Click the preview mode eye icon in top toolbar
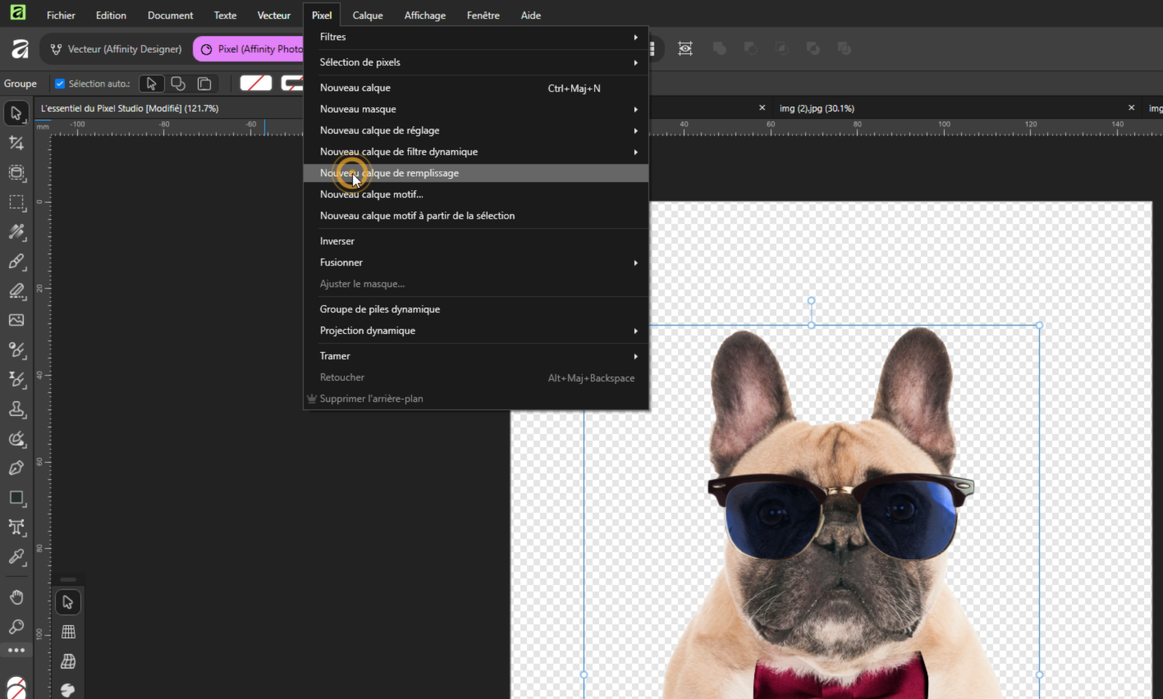 tap(685, 49)
